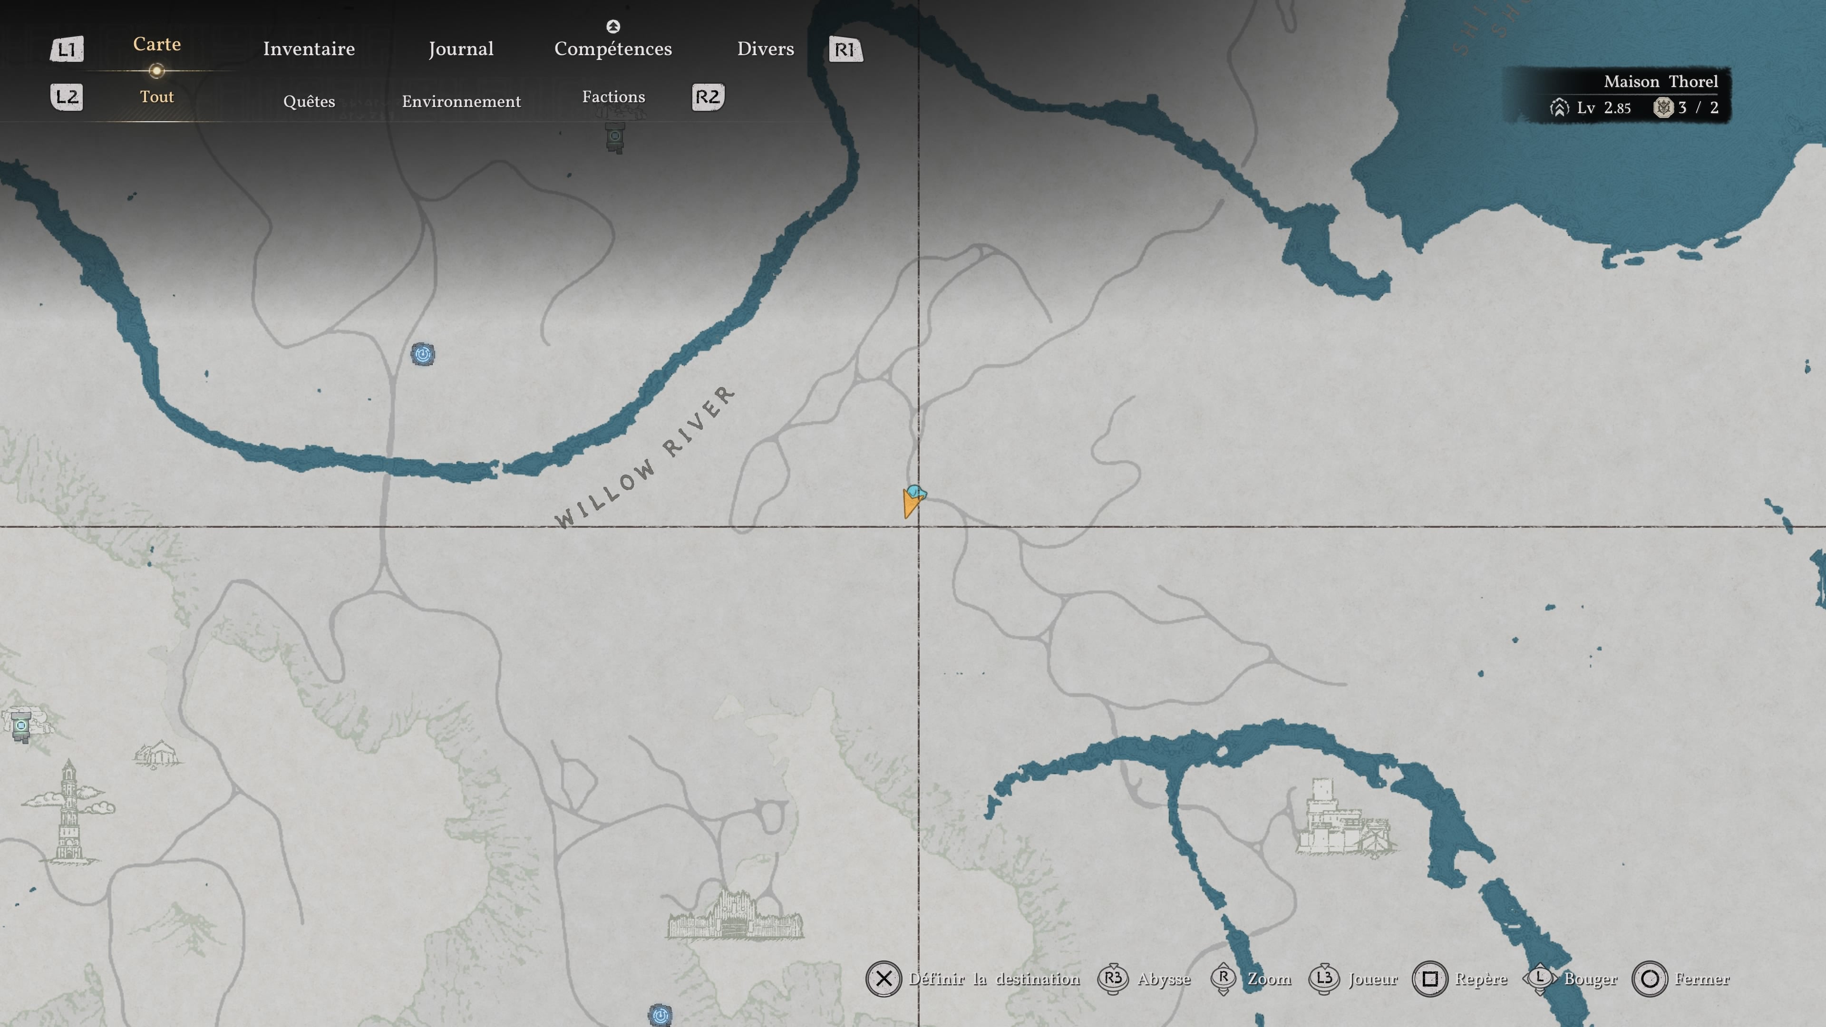Viewport: 1826px width, 1027px height.
Task: Select the Tout map filter
Action: [x=156, y=97]
